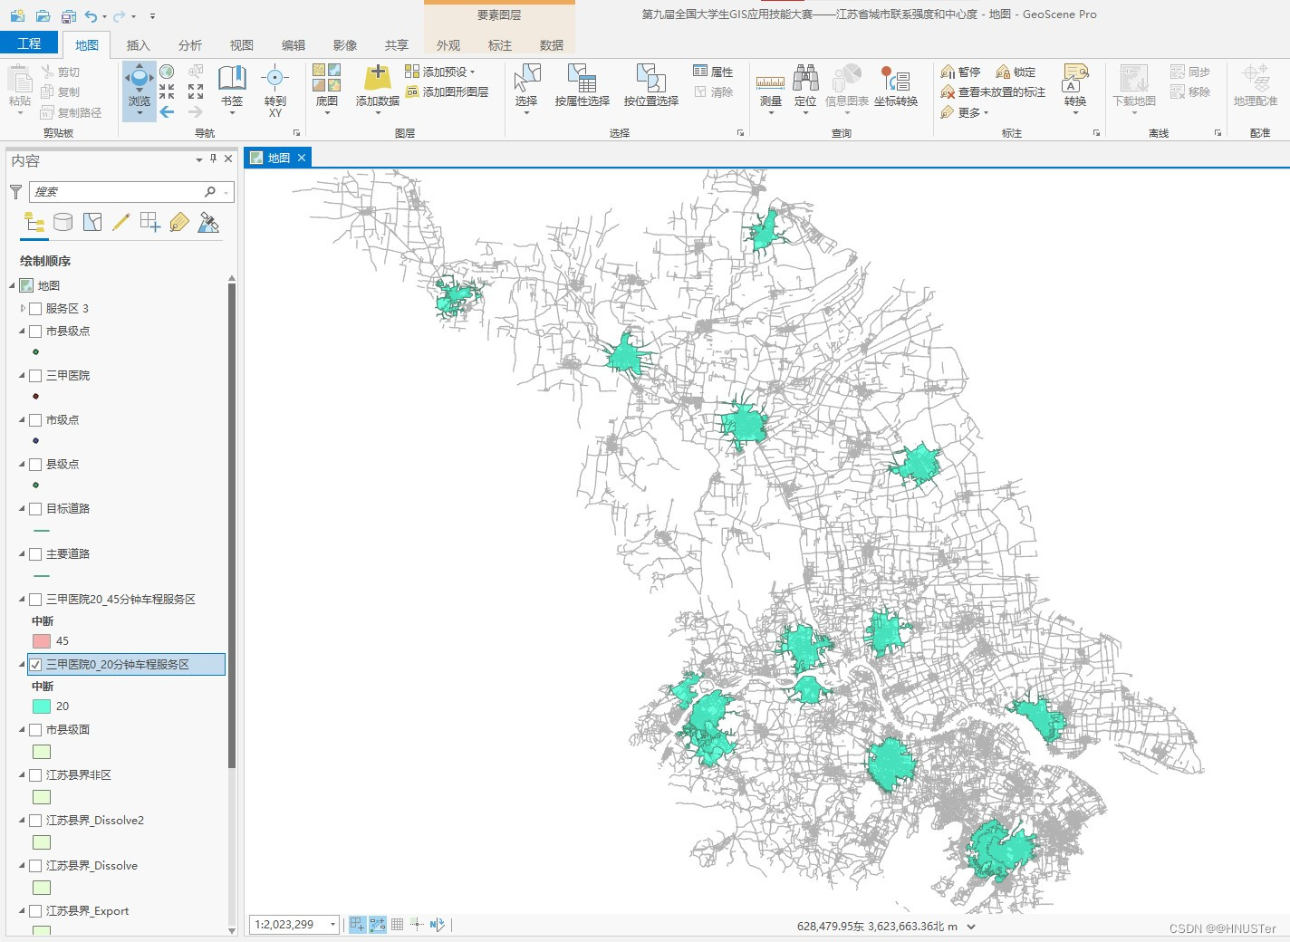
Task: Collapse the 地图 root node
Action: pos(13,285)
